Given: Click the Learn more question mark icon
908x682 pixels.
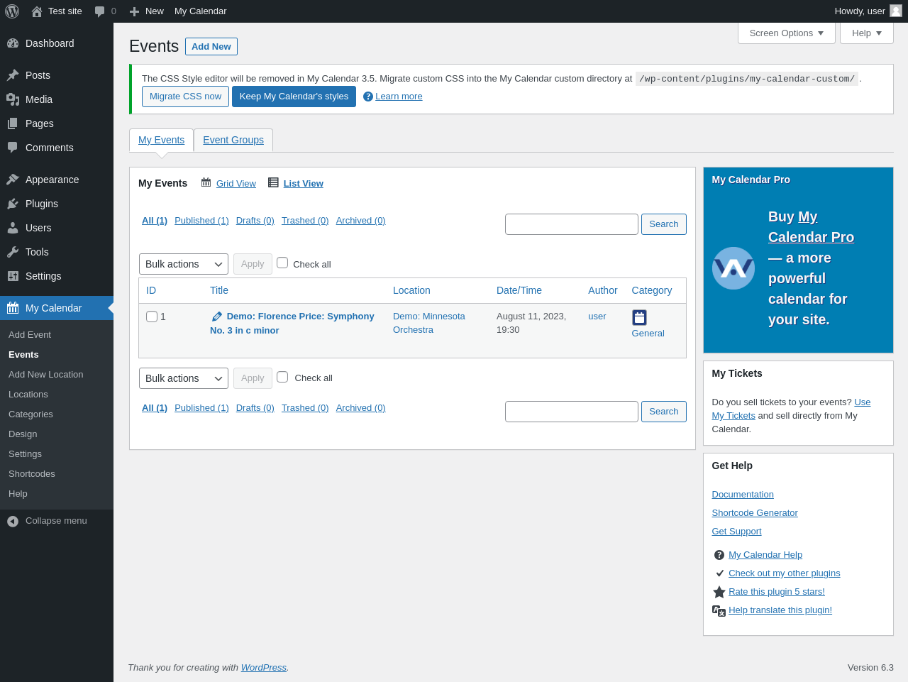Looking at the screenshot, I should tap(368, 97).
